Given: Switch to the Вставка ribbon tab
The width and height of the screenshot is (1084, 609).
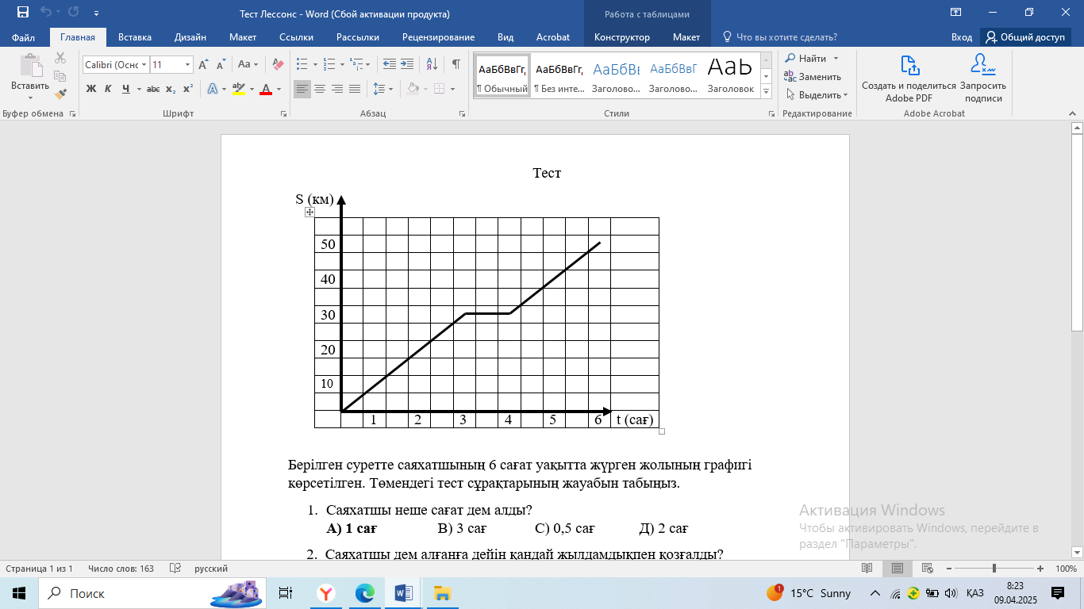Looking at the screenshot, I should tap(135, 37).
